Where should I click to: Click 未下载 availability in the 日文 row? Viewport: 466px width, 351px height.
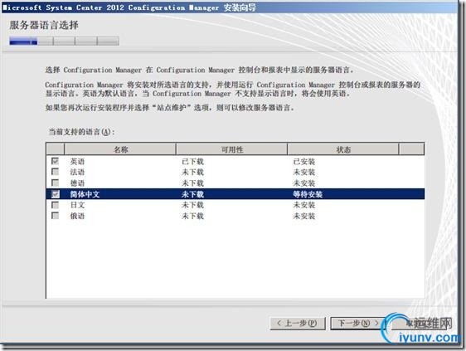(192, 205)
